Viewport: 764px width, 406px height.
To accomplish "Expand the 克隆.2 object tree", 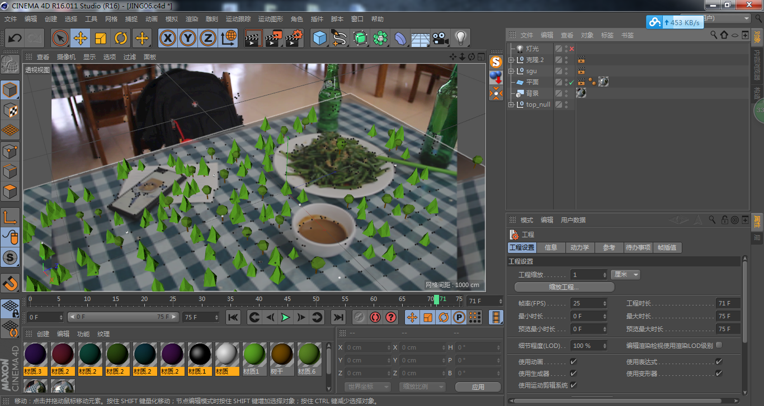I will pos(511,60).
